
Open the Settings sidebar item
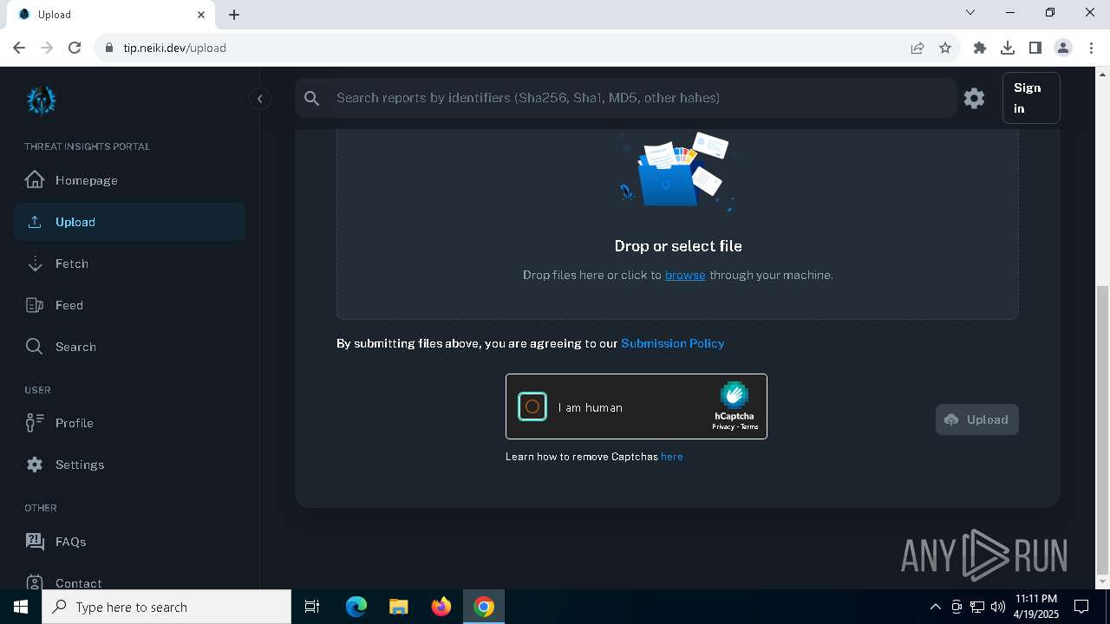[x=129, y=465]
